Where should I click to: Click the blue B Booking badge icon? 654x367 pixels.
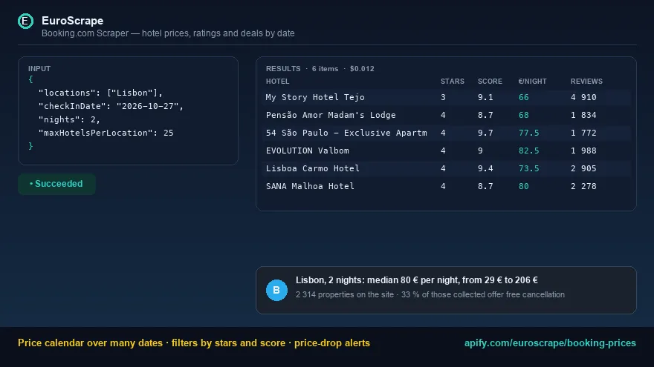pyautogui.click(x=276, y=290)
